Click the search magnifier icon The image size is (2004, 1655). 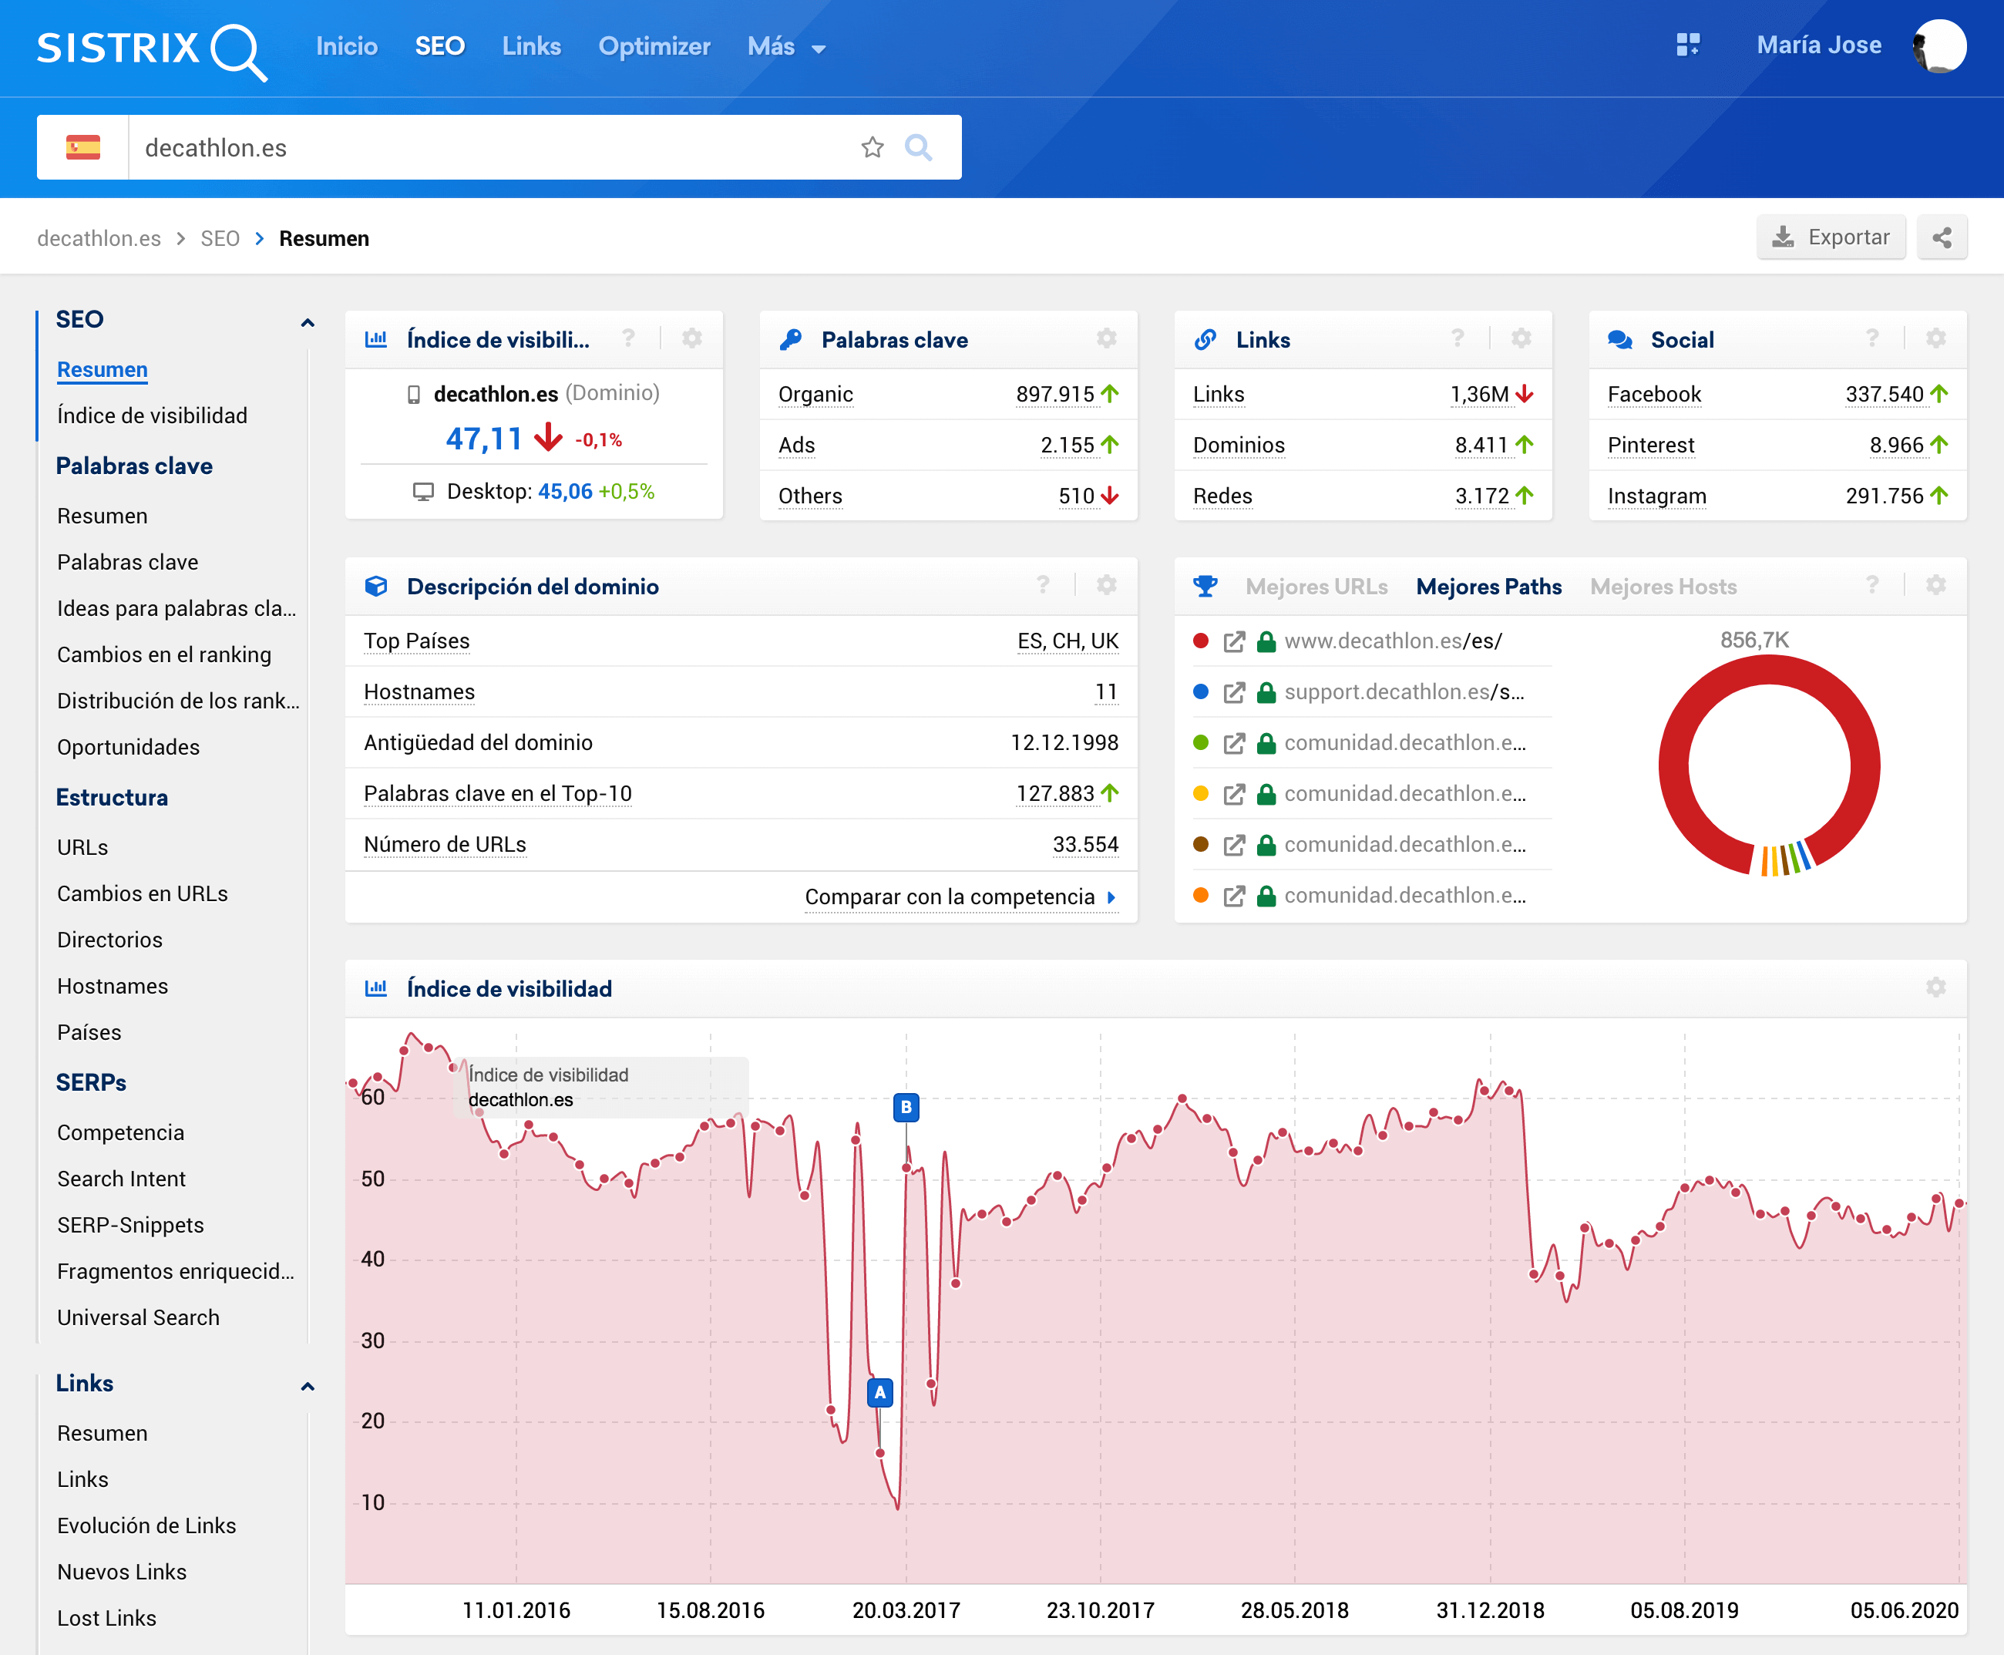click(x=918, y=148)
